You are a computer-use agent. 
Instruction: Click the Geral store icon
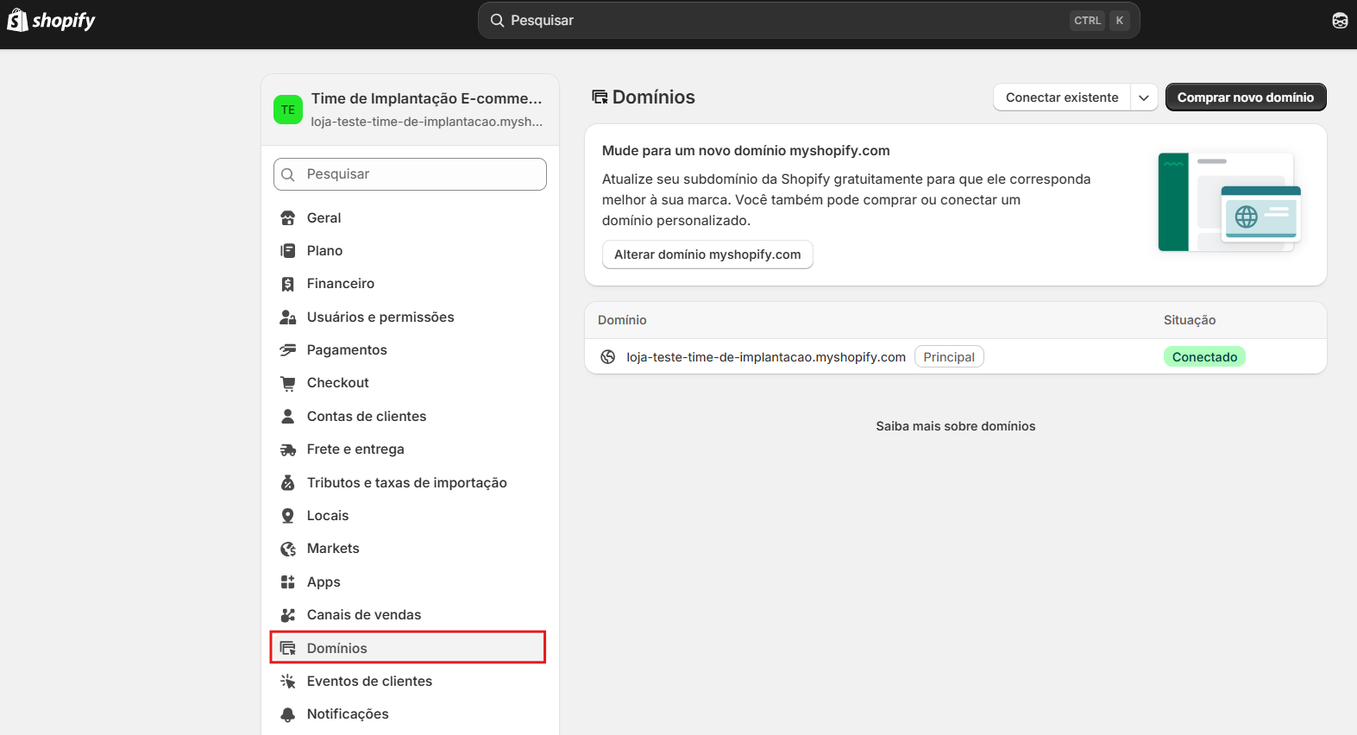tap(288, 218)
